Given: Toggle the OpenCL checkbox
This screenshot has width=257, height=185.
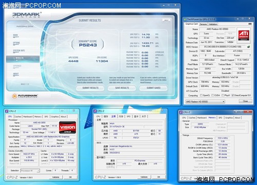Looking at the screenshot, I should tap(201, 95).
